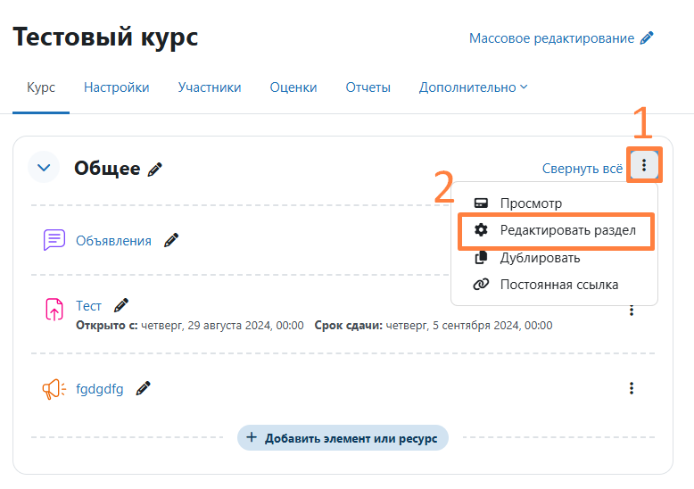Choose Просмотр in section menu

coord(531,203)
